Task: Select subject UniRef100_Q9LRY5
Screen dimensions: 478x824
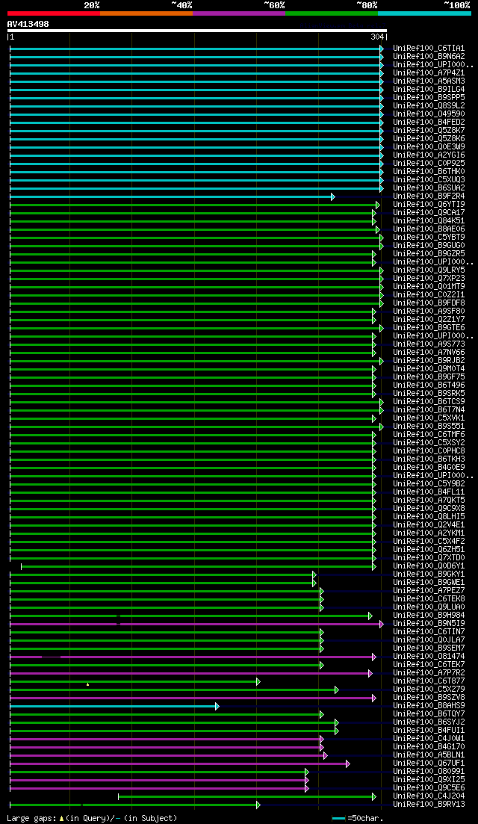Action: tap(429, 270)
